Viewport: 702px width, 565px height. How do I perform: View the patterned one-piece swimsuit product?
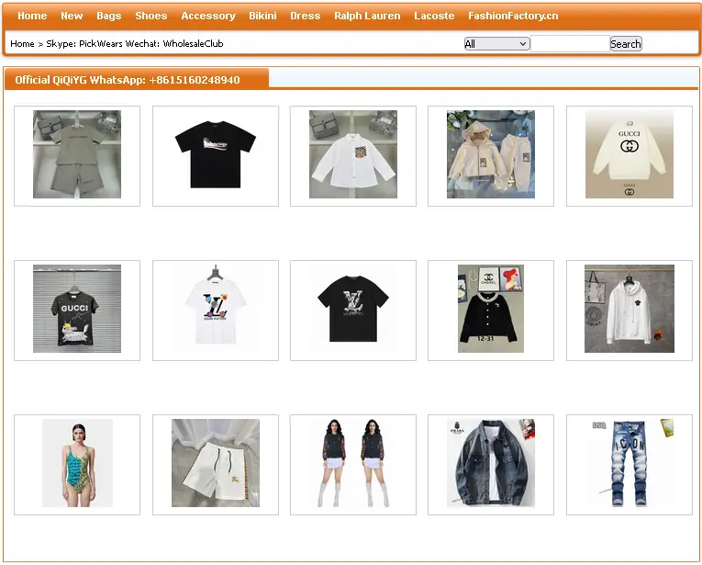point(77,463)
